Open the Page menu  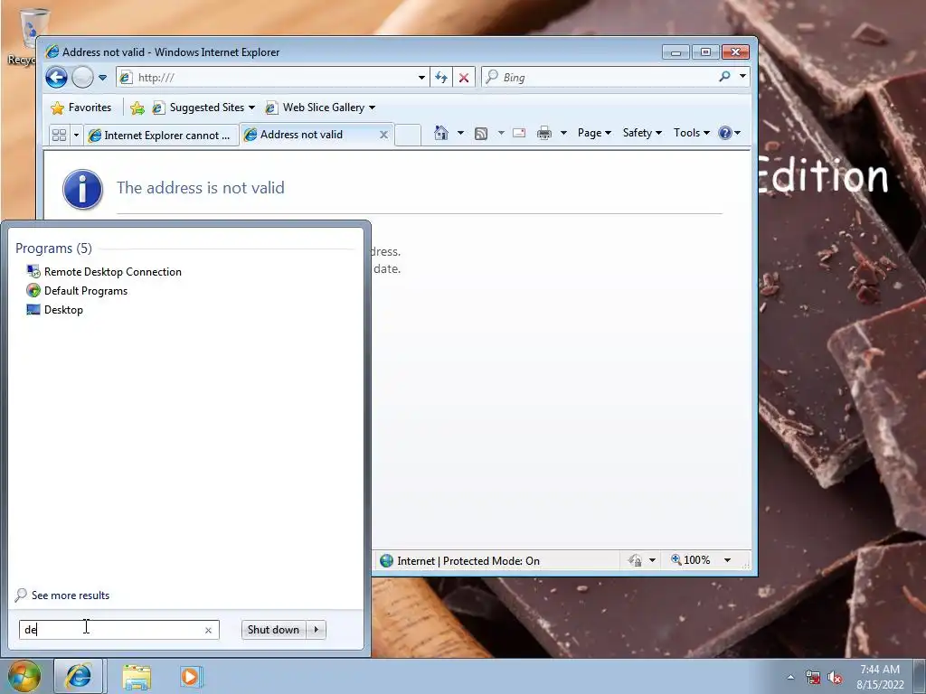pyautogui.click(x=594, y=133)
